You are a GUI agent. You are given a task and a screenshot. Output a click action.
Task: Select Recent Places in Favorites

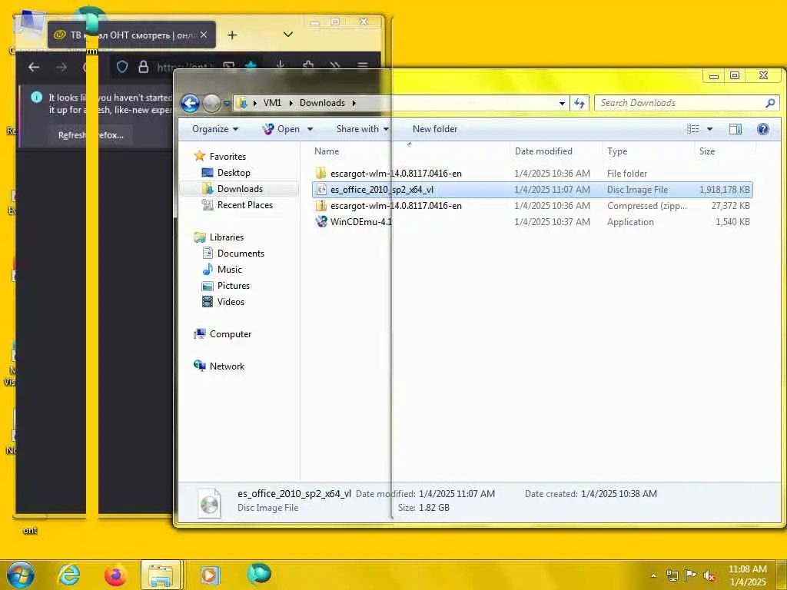(x=245, y=204)
